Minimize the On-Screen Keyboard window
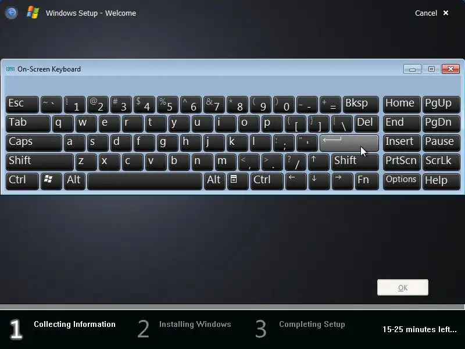 [412, 69]
